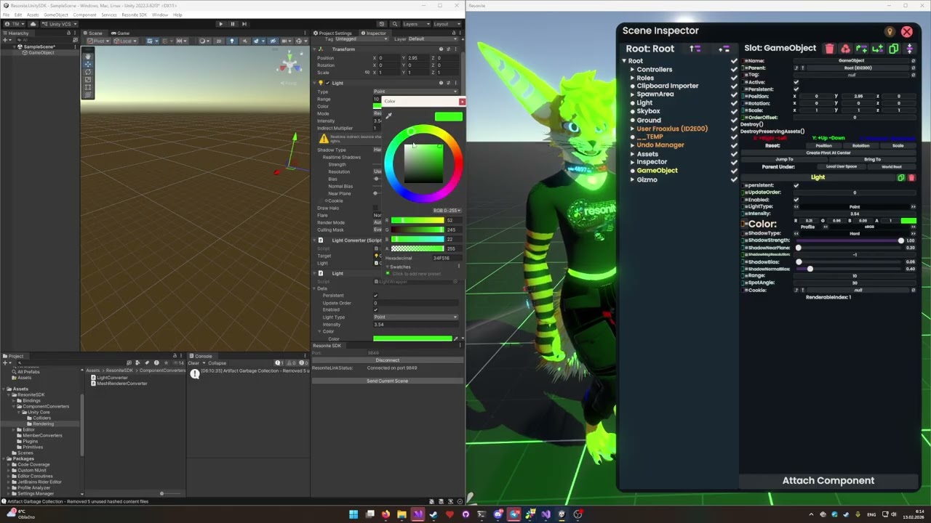Click the Light Color green swatch in Data section
The image size is (931, 523).
(x=412, y=338)
